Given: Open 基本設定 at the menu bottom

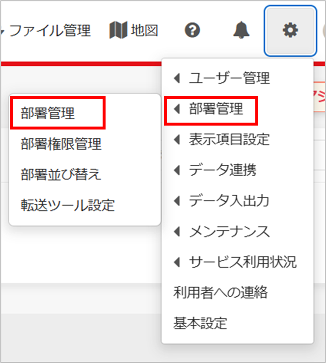Looking at the screenshot, I should pyautogui.click(x=200, y=323).
